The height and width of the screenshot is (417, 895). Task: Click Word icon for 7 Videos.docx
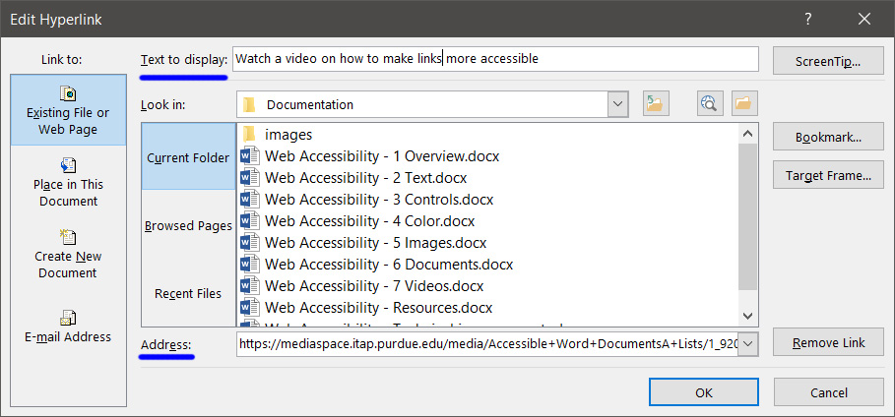tap(250, 286)
